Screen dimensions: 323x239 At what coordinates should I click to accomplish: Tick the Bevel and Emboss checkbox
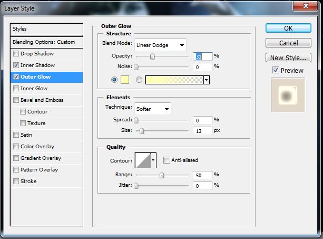16,100
